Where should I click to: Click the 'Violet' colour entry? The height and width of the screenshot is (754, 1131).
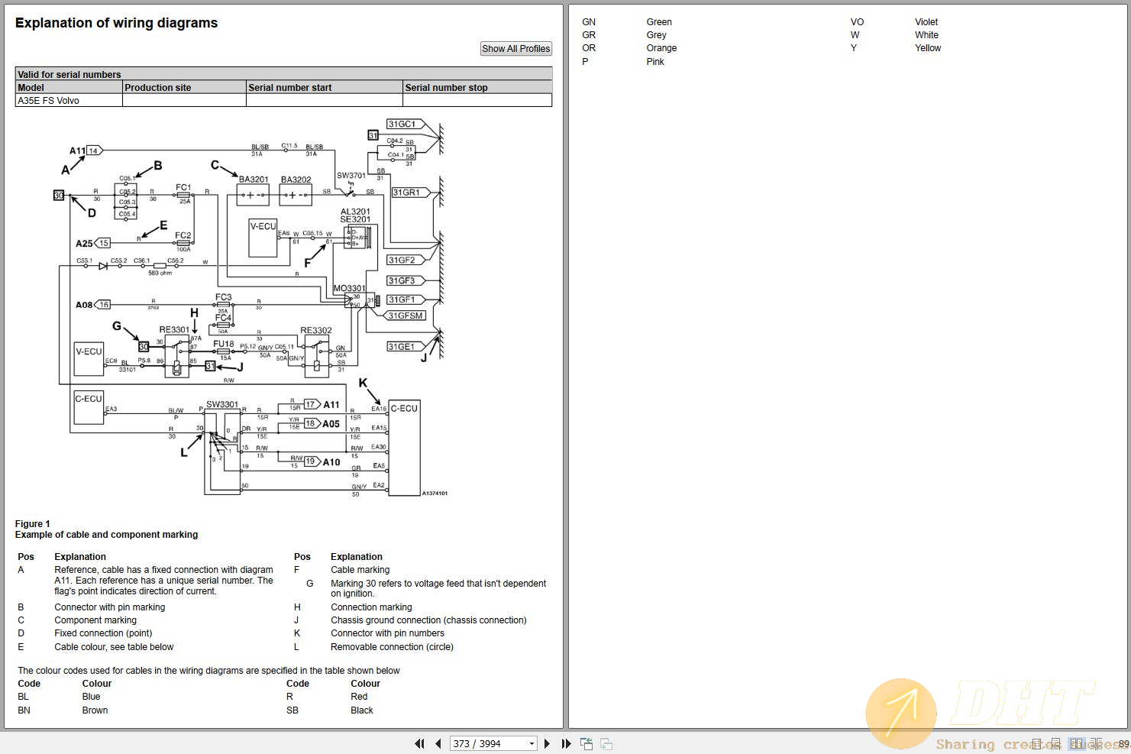(926, 22)
